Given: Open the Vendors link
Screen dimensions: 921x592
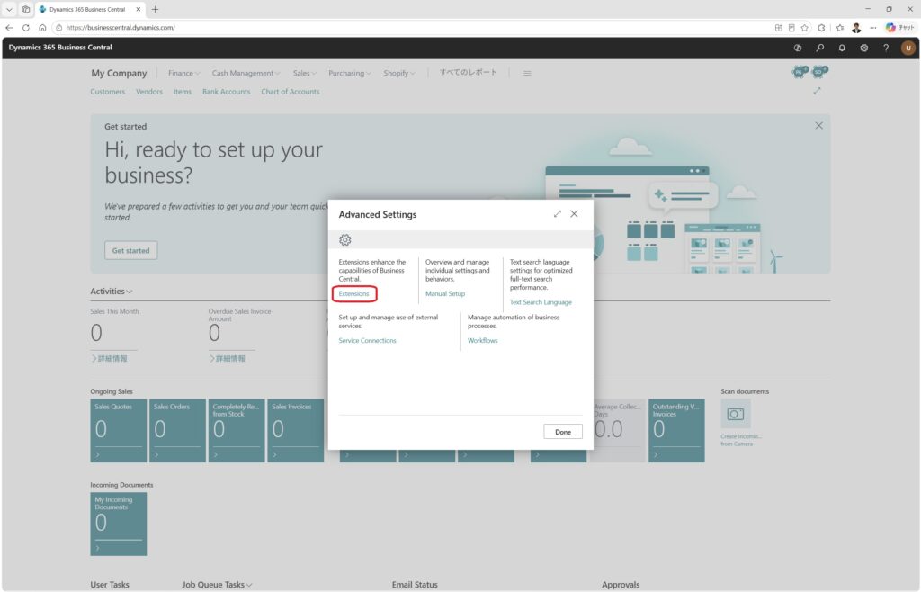Looking at the screenshot, I should [x=149, y=92].
